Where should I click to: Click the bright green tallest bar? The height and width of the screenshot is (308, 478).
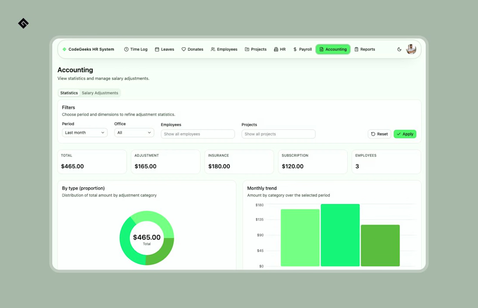click(x=340, y=235)
